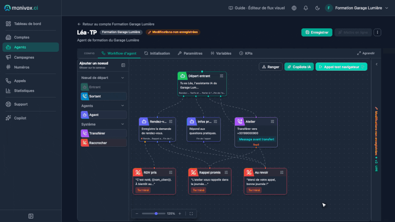This screenshot has width=395, height=222.
Task: Switch to the Initialisation tab
Action: tap(157, 53)
